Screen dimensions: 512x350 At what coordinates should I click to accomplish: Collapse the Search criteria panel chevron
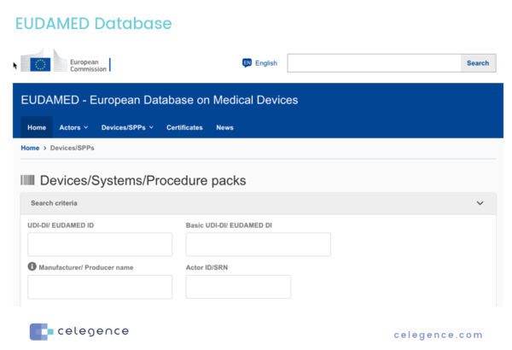480,203
